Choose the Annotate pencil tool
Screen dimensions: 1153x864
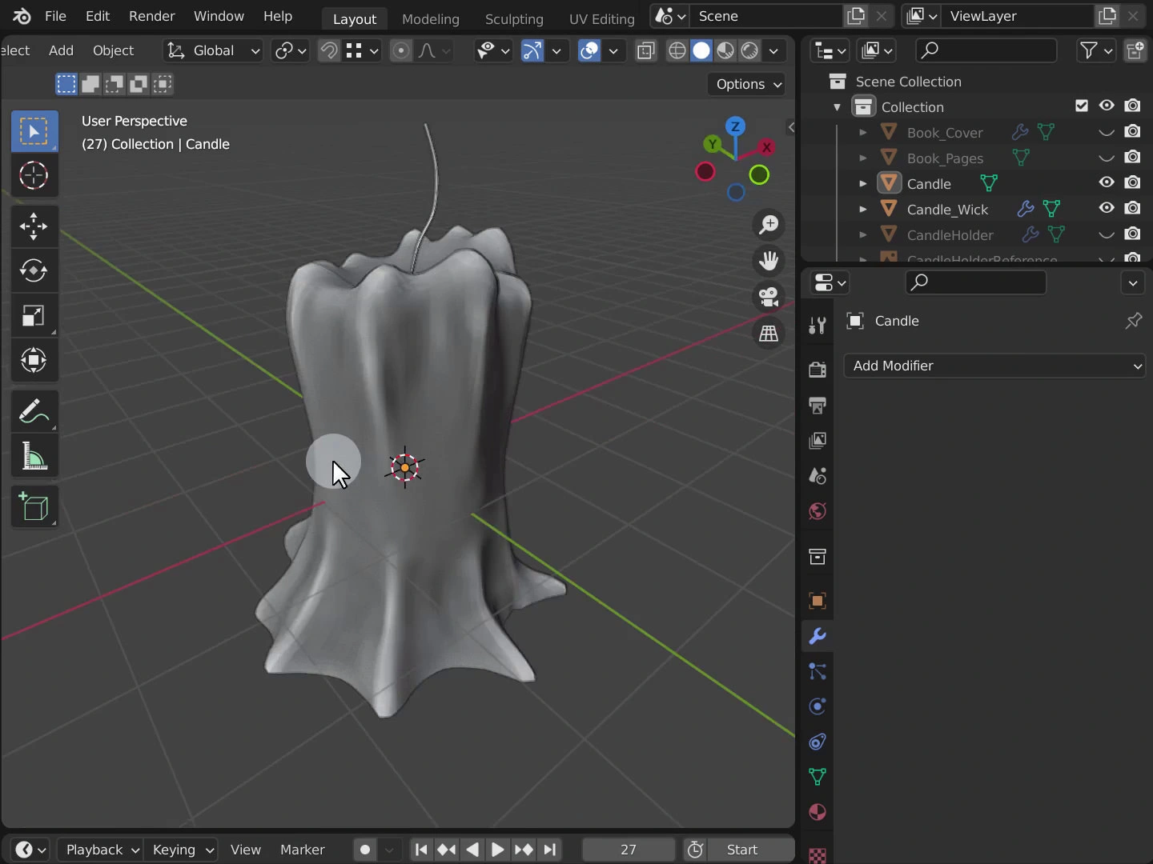(x=34, y=412)
